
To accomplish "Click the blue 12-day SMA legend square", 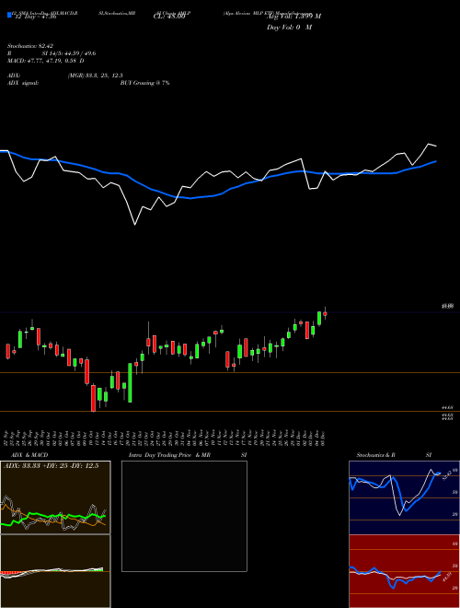I will [x=9, y=16].
